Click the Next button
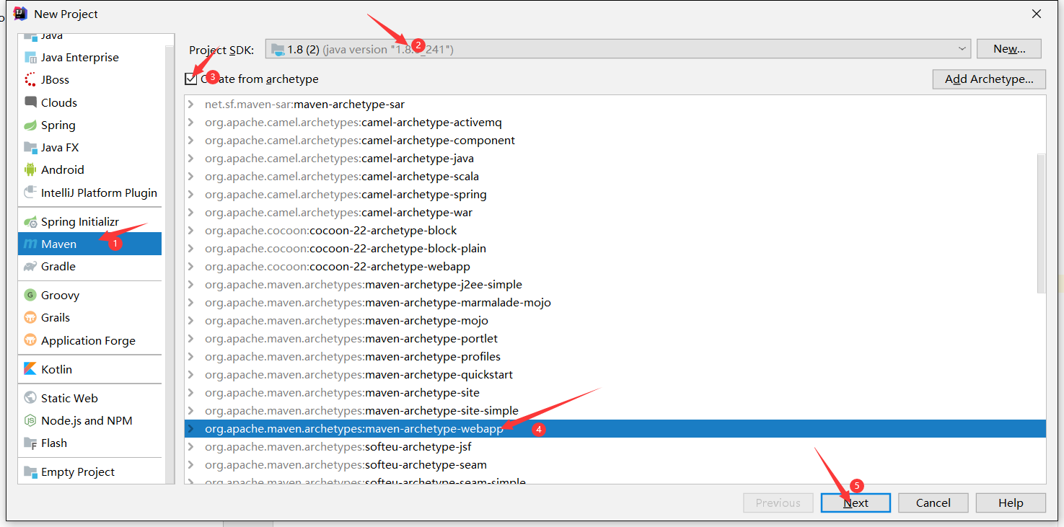This screenshot has width=1064, height=527. [x=856, y=503]
